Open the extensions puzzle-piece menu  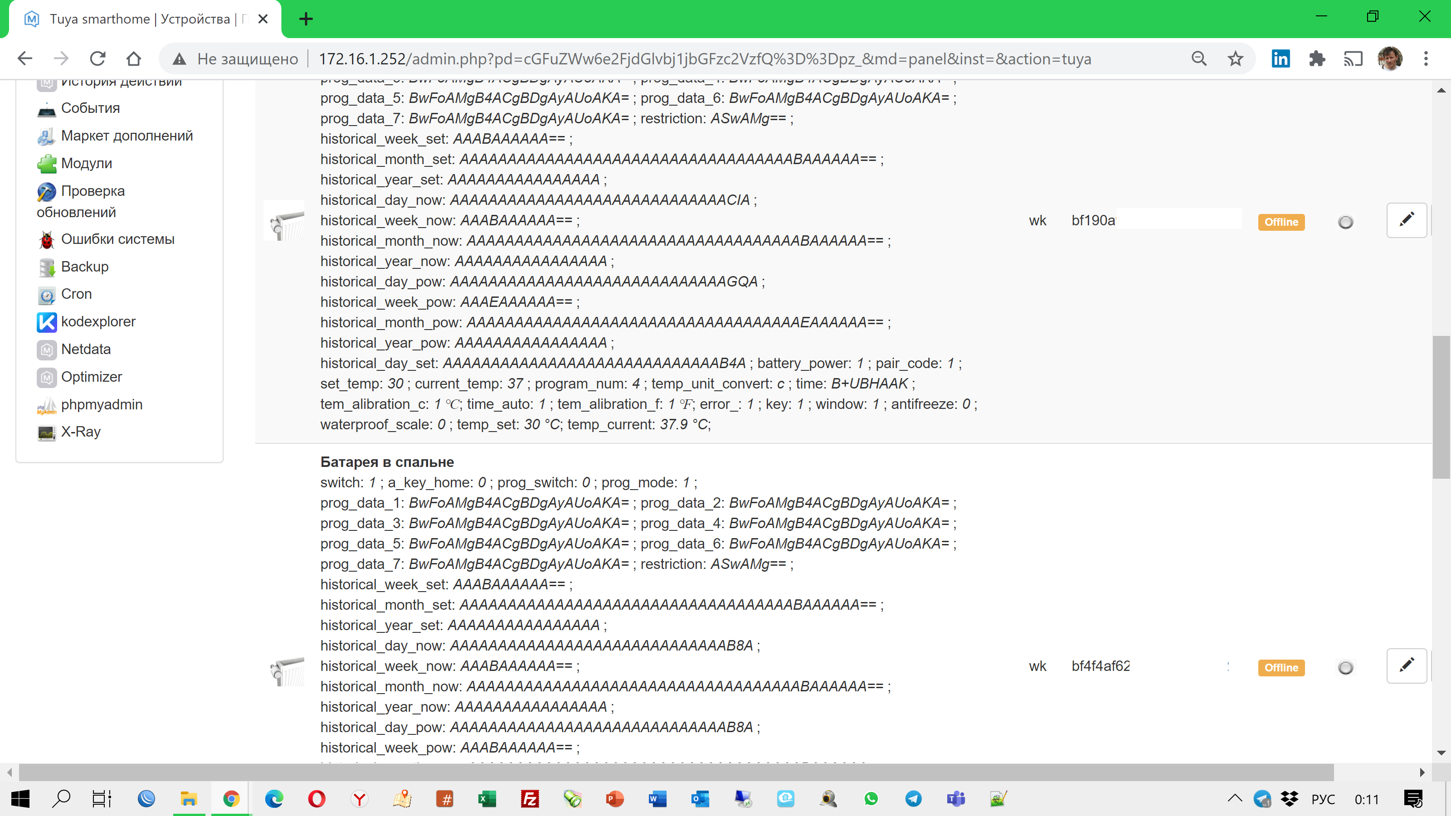click(x=1318, y=58)
